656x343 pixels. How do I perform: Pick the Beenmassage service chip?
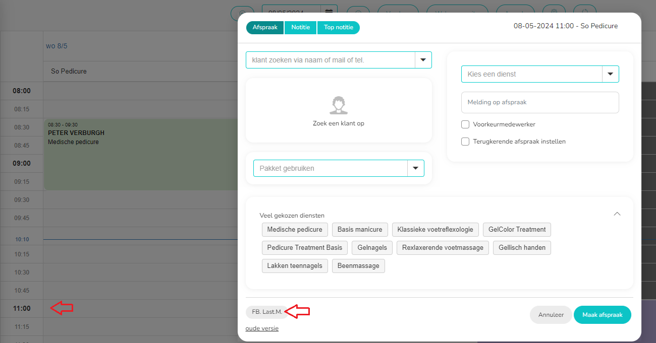point(358,266)
